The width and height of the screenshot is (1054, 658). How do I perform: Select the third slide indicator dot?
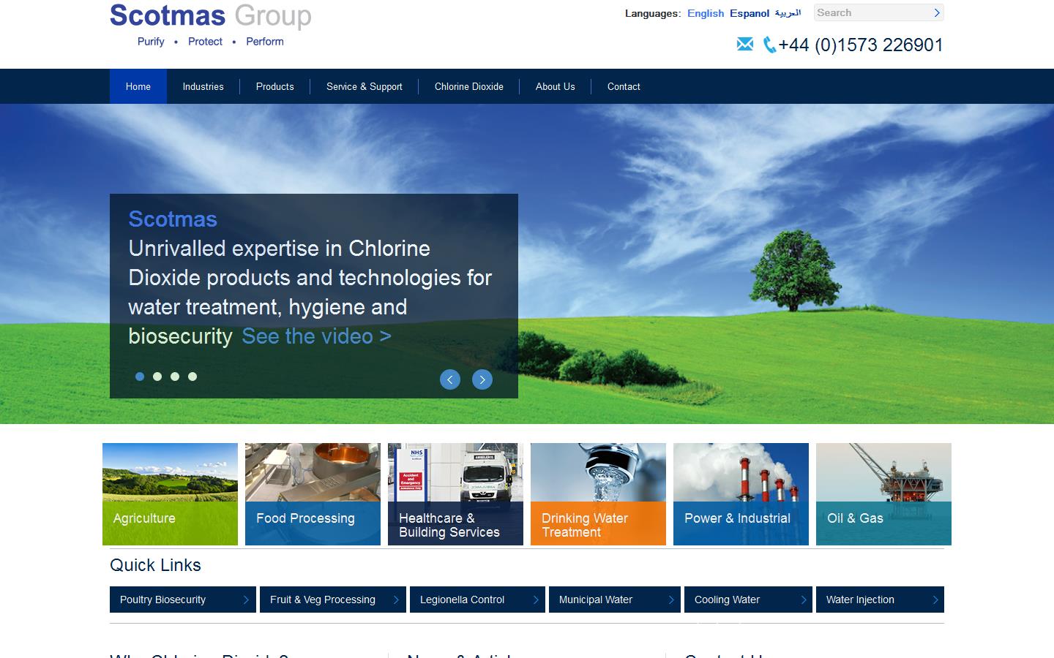175,377
